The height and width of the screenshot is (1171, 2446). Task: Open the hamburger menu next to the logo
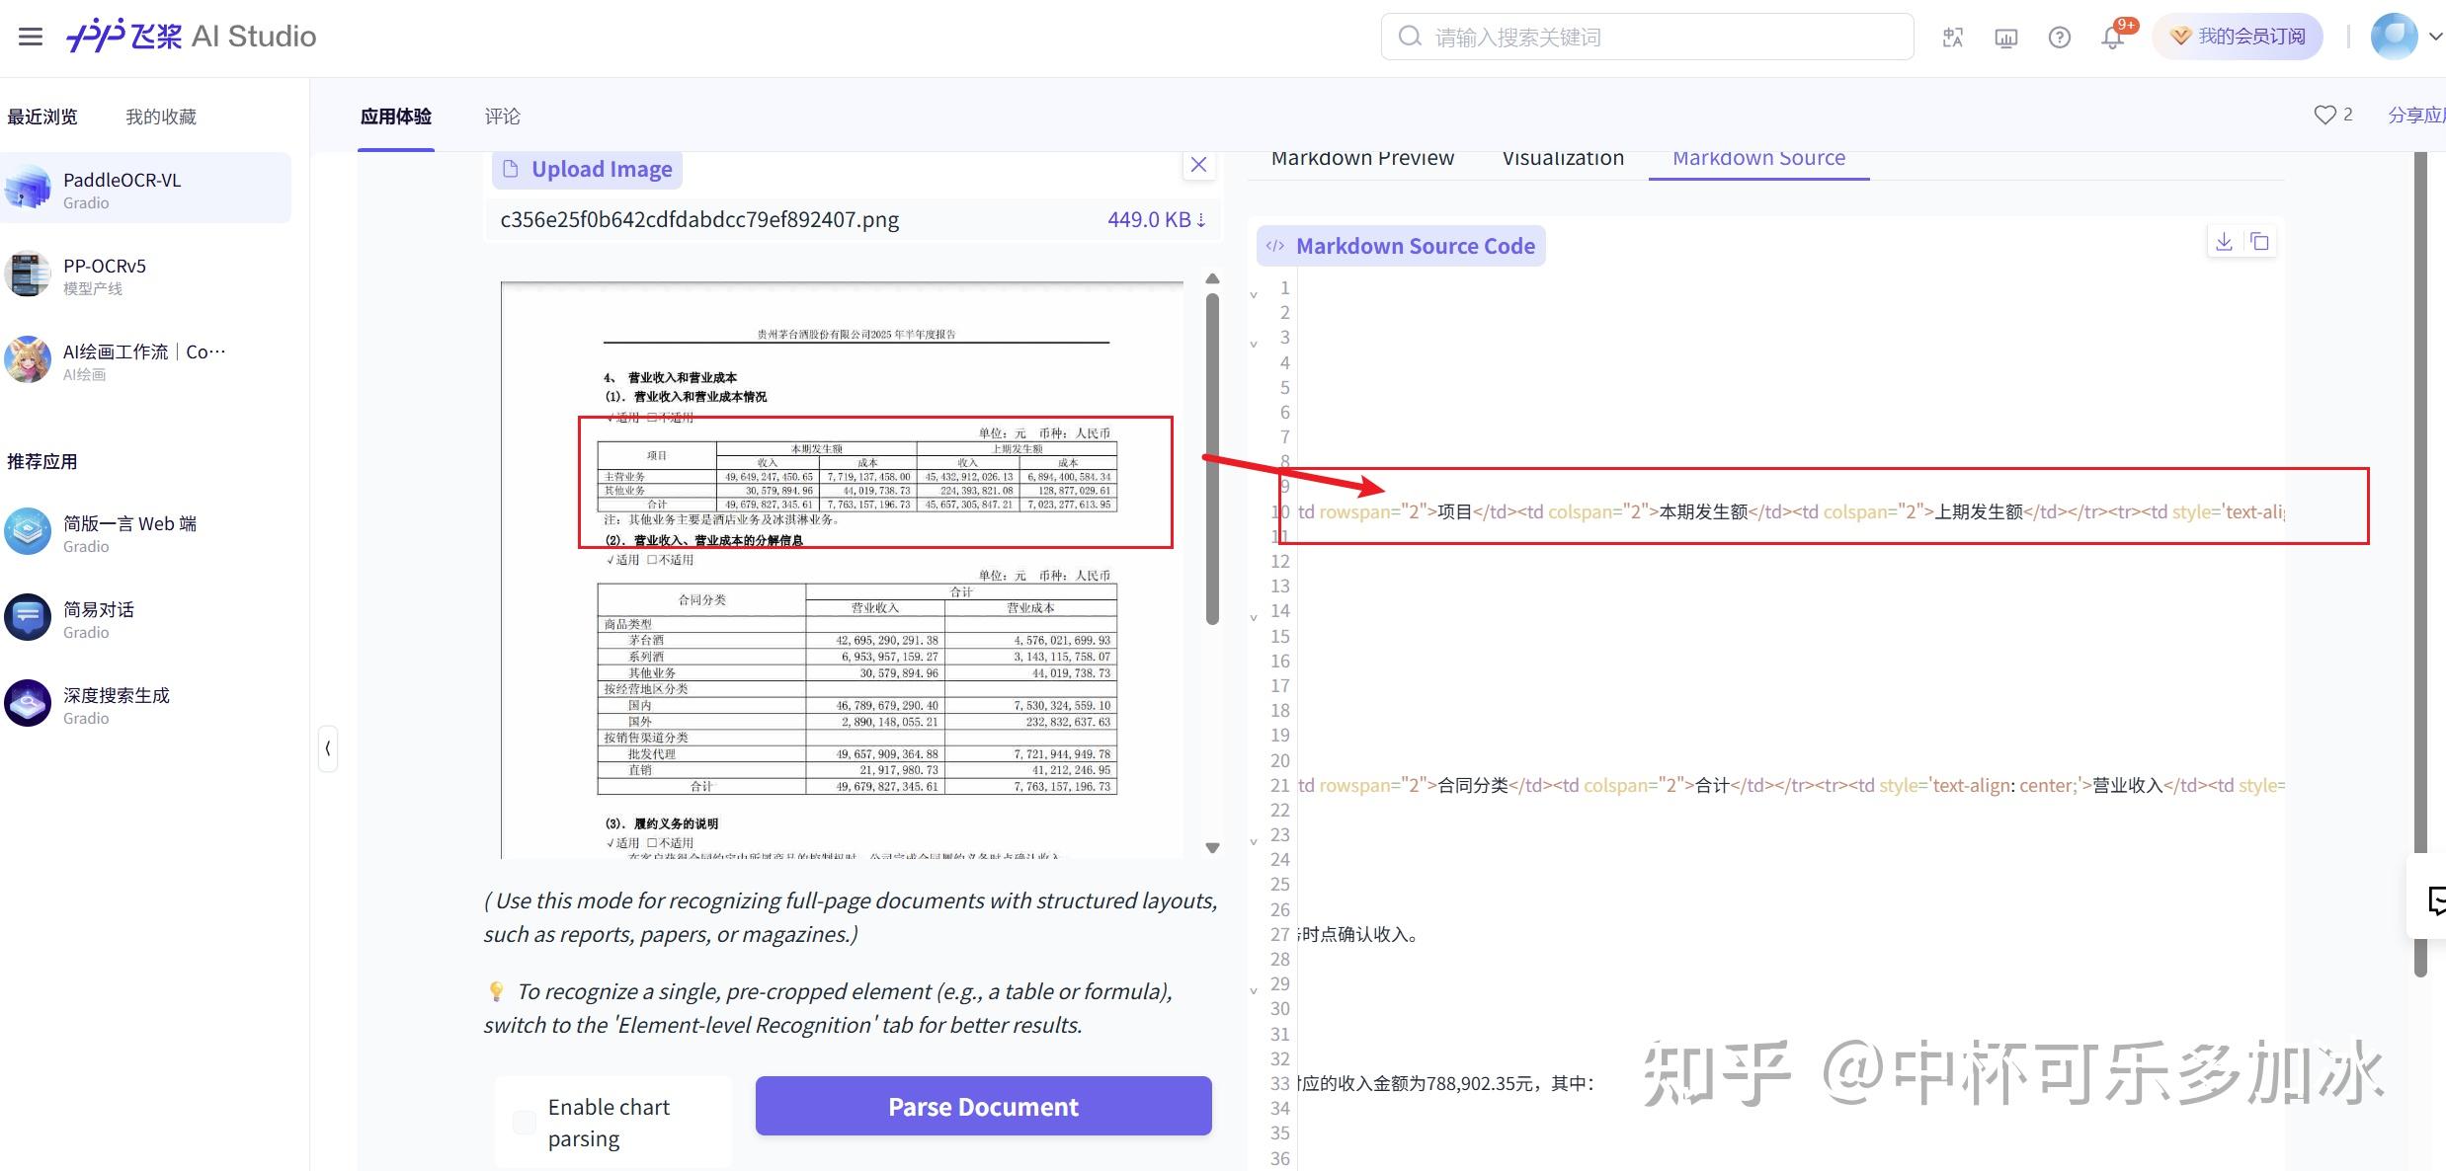coord(31,36)
